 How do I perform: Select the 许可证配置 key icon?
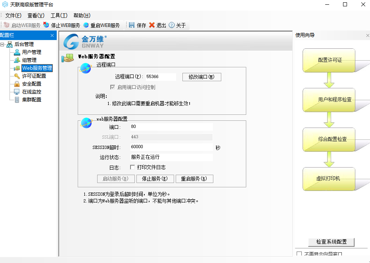click(x=17, y=76)
